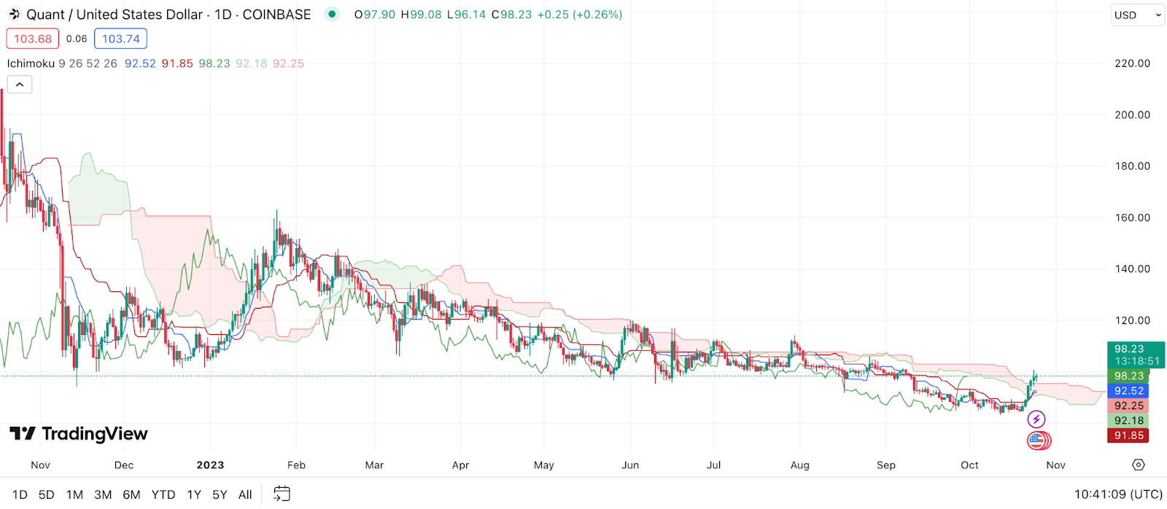Click the blue 92.52 price axis label
1167x509 pixels.
[x=1128, y=391]
